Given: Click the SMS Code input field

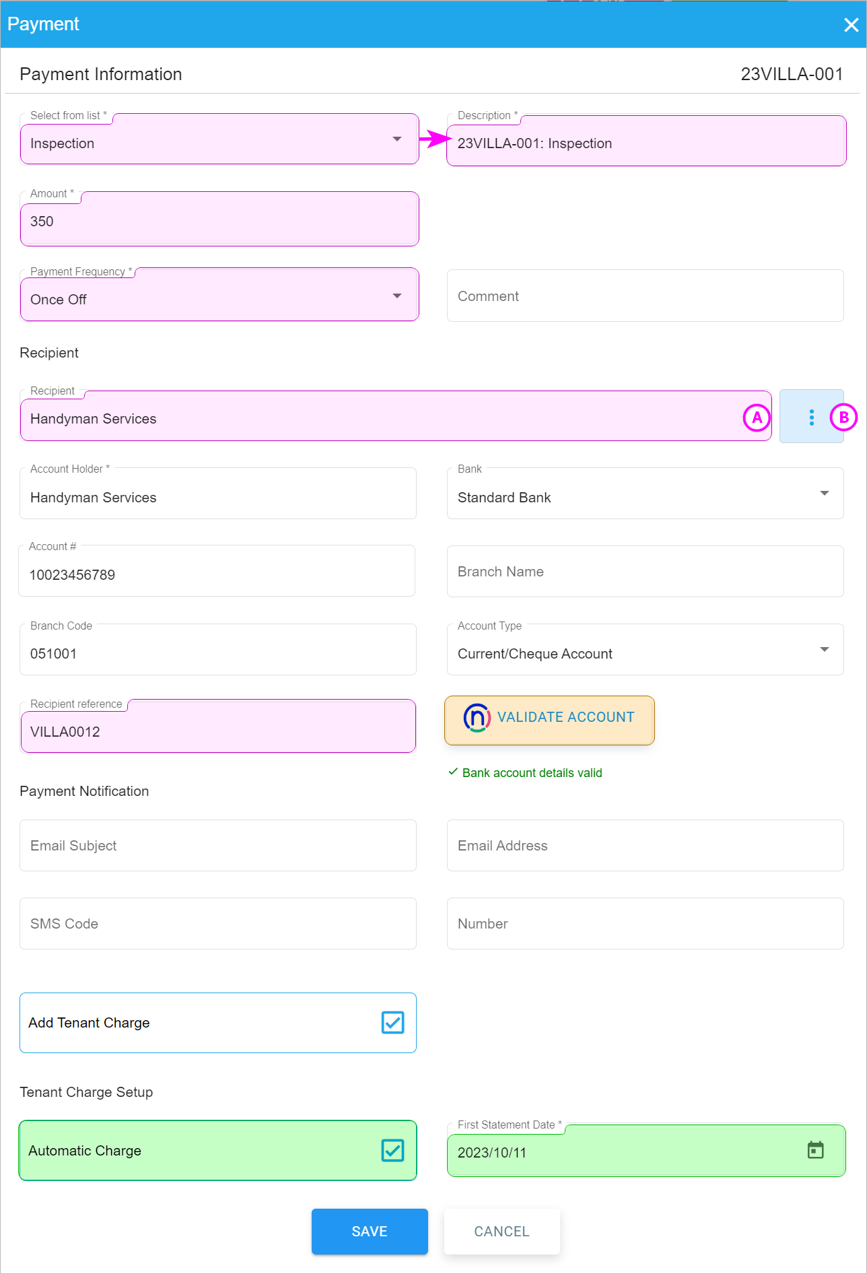Looking at the screenshot, I should tap(218, 924).
